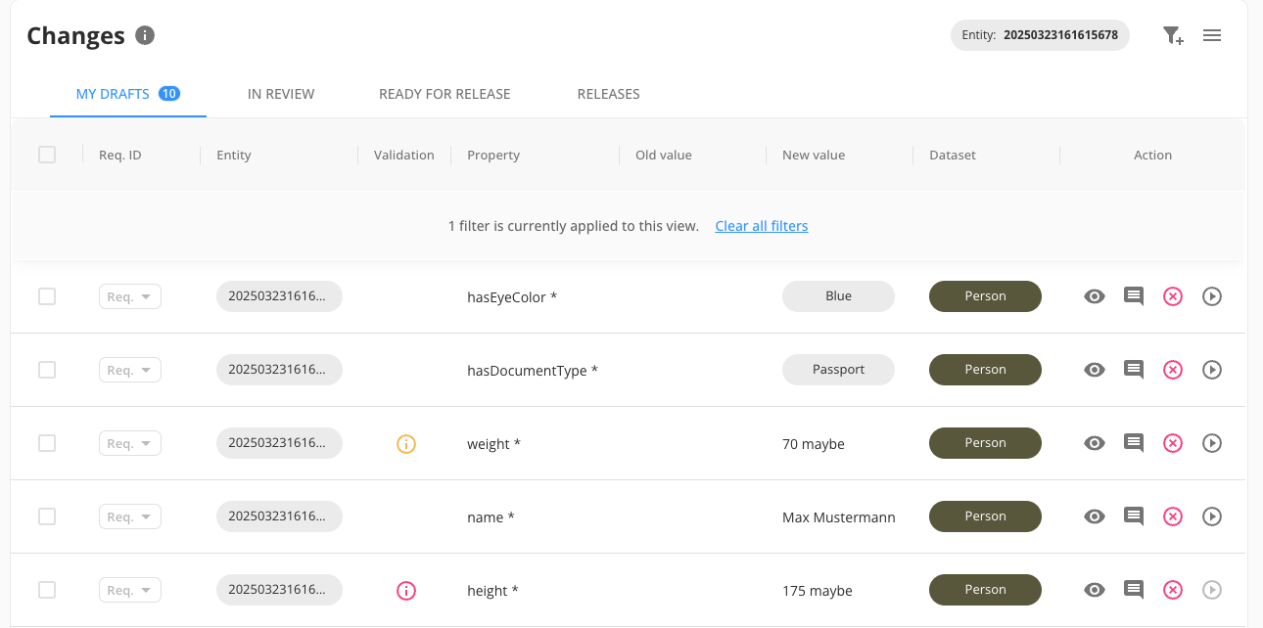Click the Person dataset badge on name row

click(985, 516)
